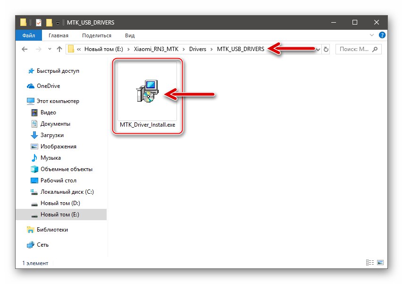
Task: Switch to the Вид tab
Action: [x=130, y=35]
